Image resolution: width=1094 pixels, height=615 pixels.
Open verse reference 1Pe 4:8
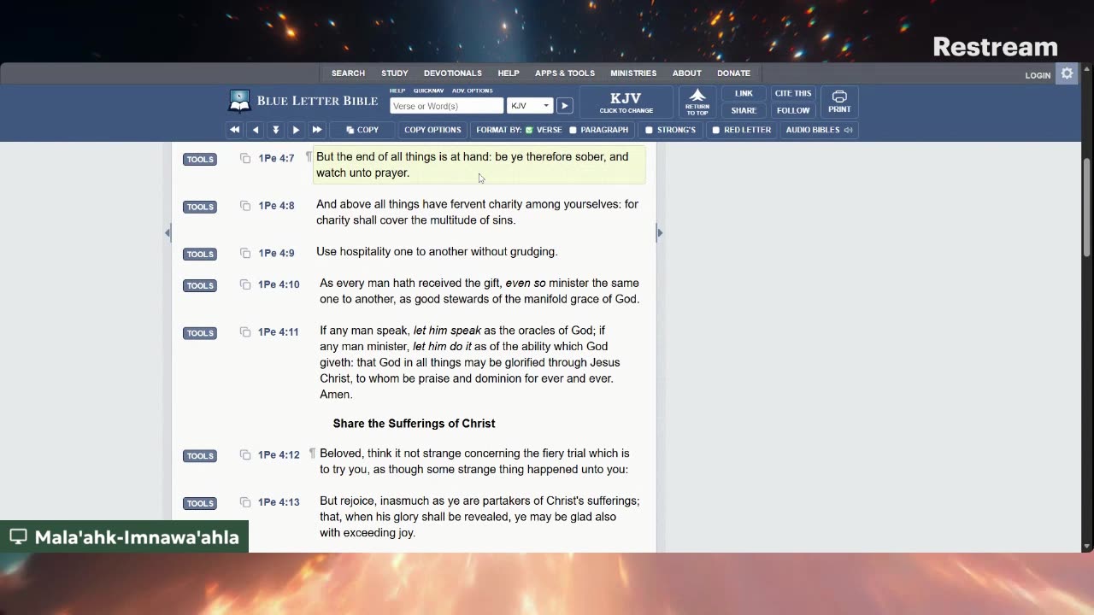pos(276,206)
